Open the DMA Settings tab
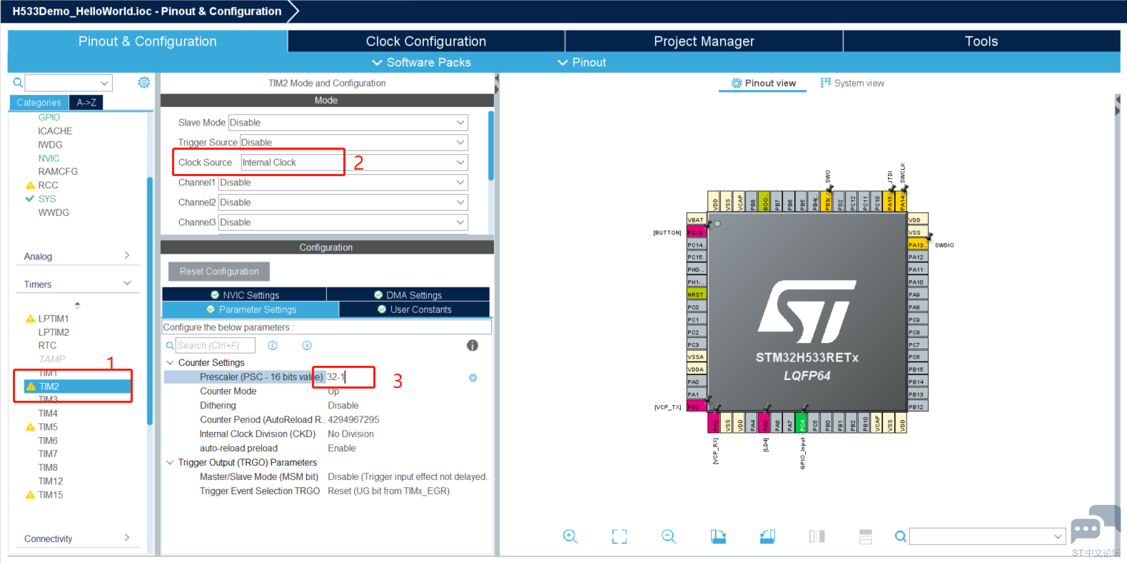This screenshot has width=1127, height=564. (408, 294)
